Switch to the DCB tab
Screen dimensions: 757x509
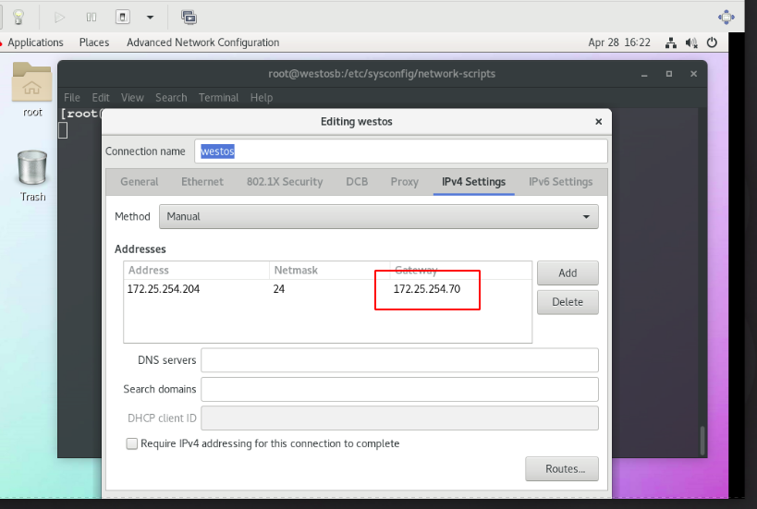click(x=357, y=182)
